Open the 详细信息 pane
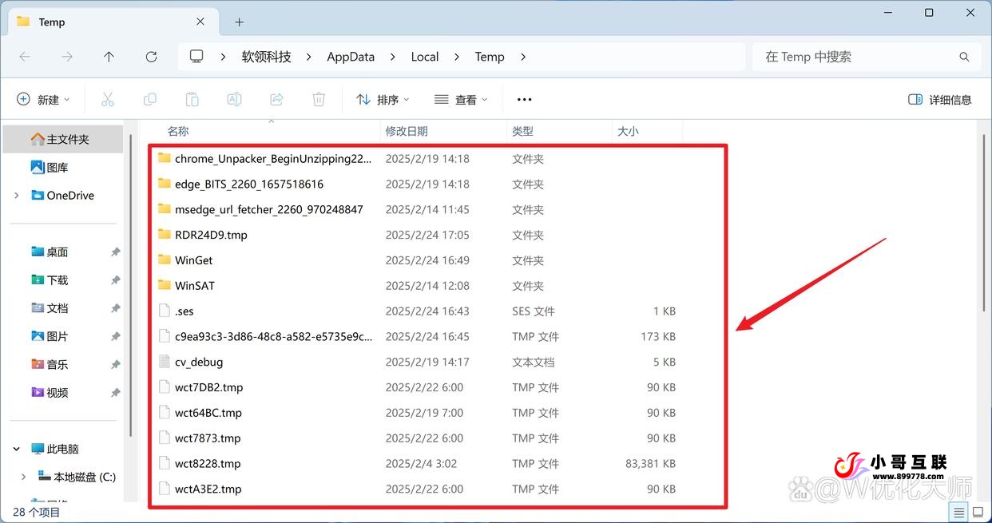992x523 pixels. tap(940, 99)
